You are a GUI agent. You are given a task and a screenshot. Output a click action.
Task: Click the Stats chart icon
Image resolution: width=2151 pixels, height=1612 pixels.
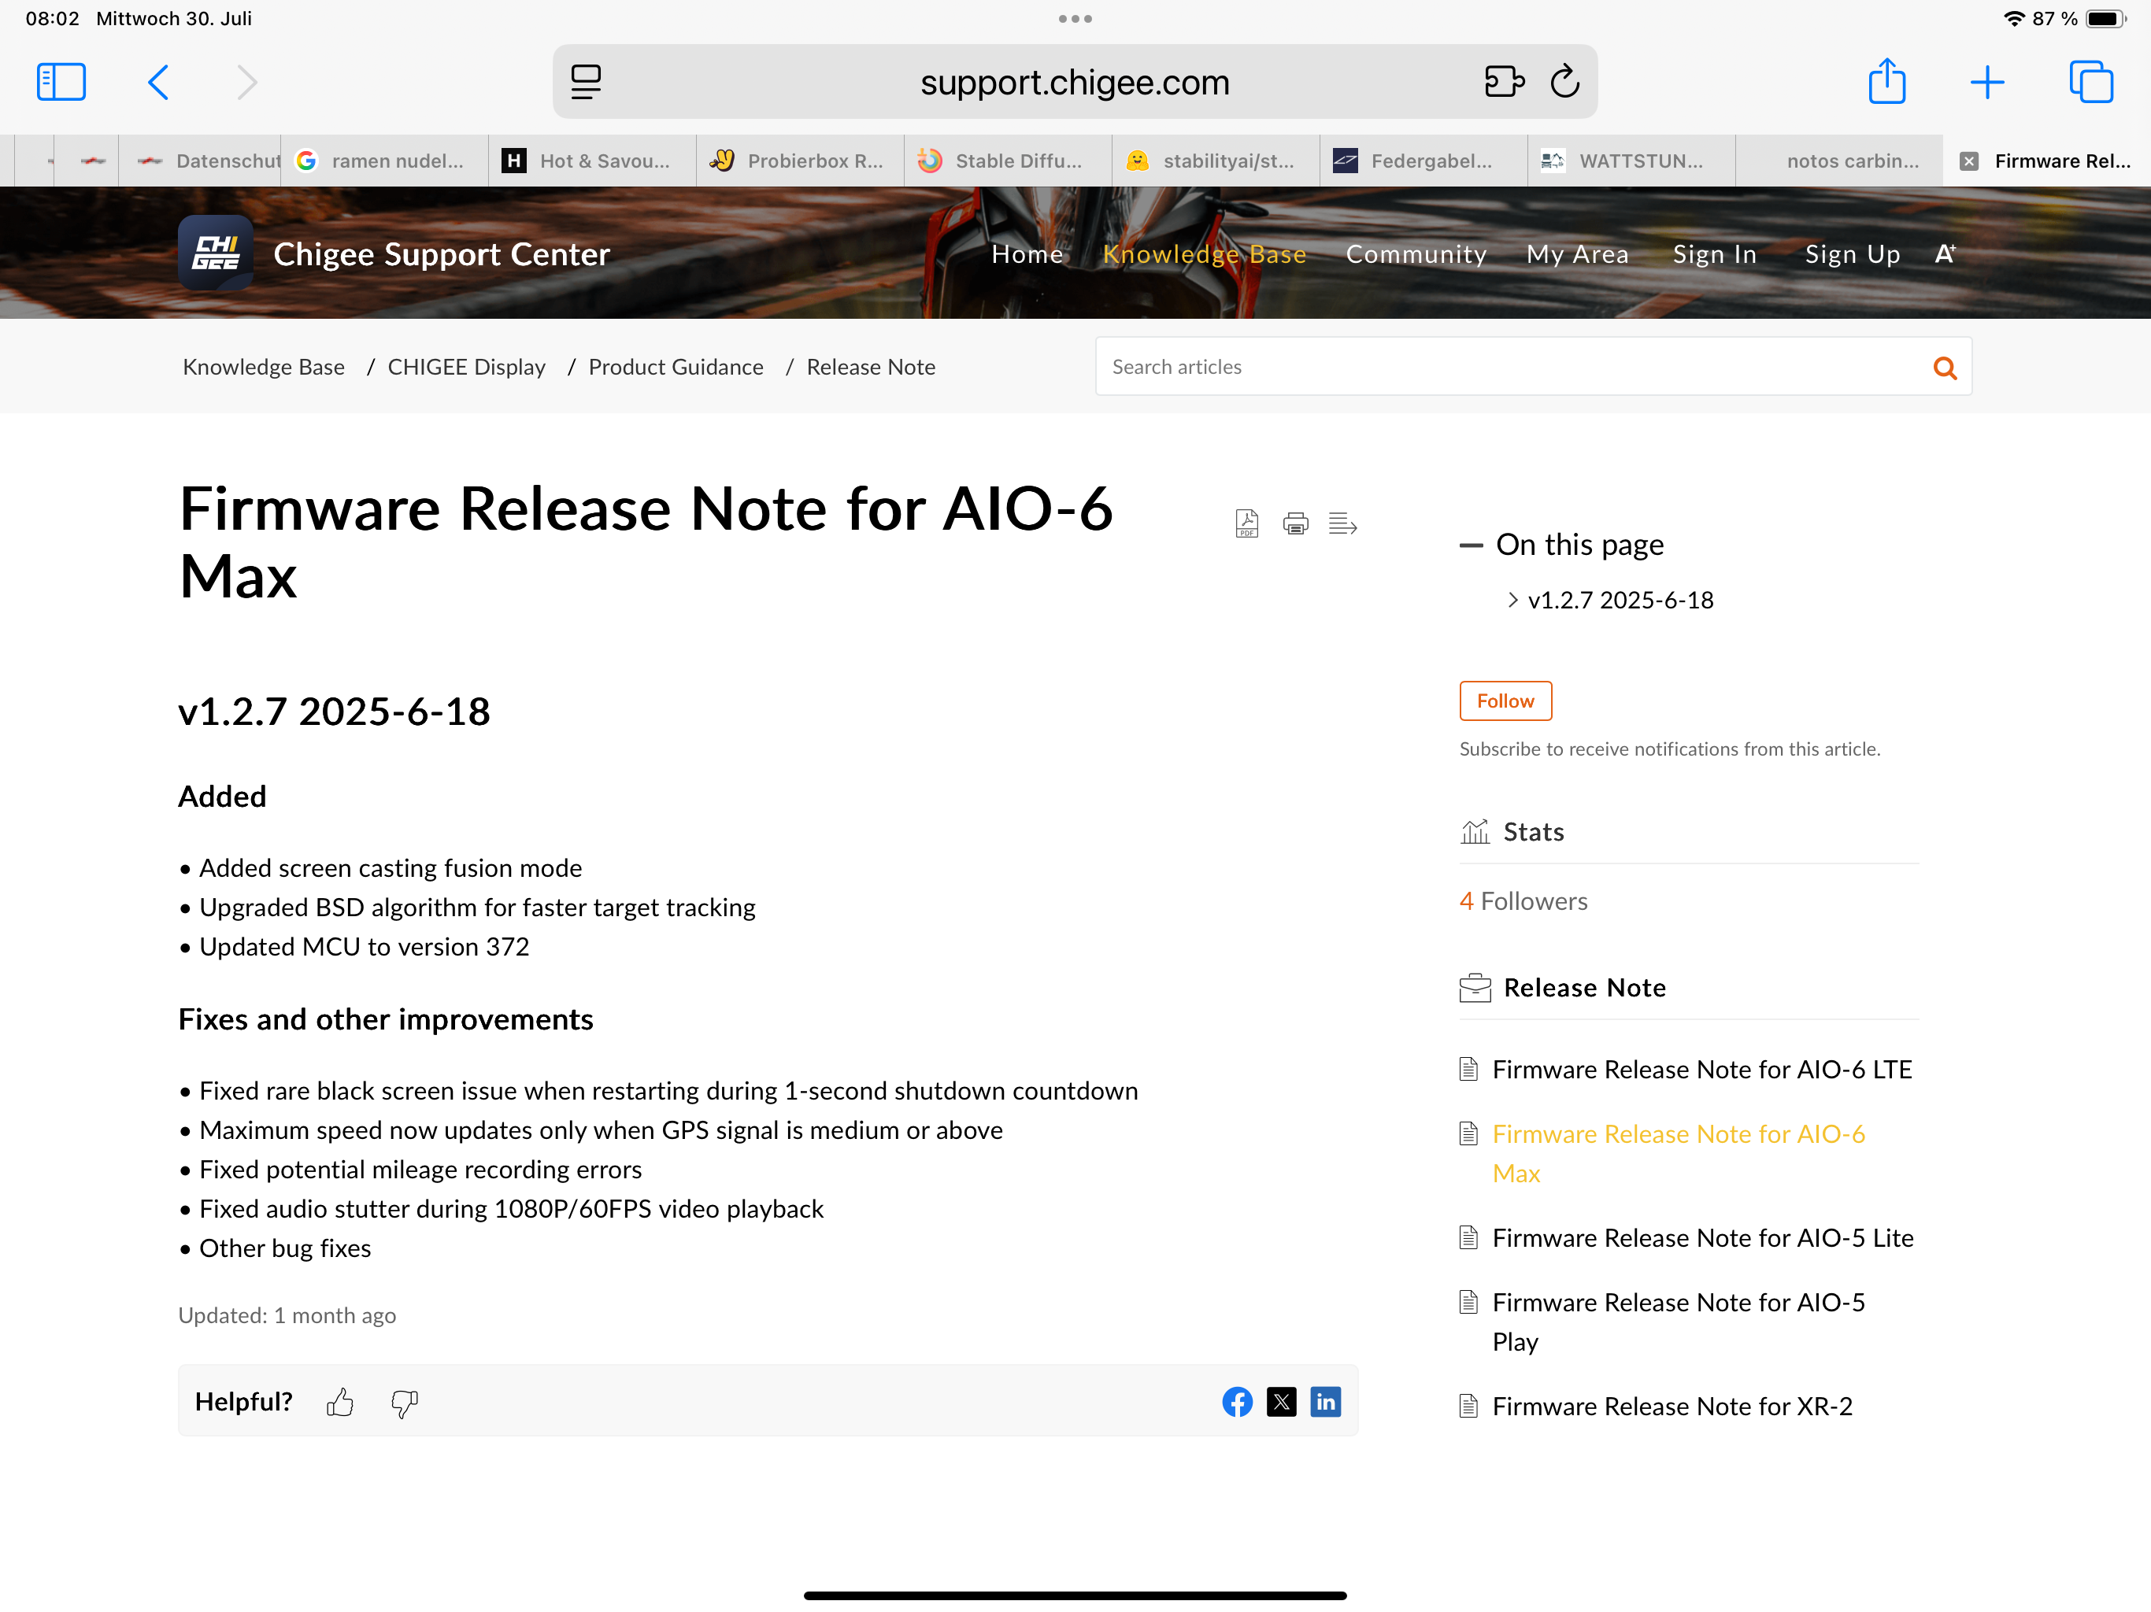pos(1474,831)
